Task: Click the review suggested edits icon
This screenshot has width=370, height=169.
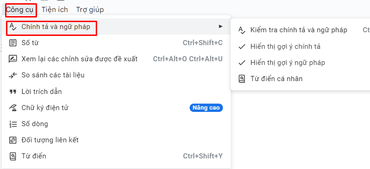Action: (13, 59)
